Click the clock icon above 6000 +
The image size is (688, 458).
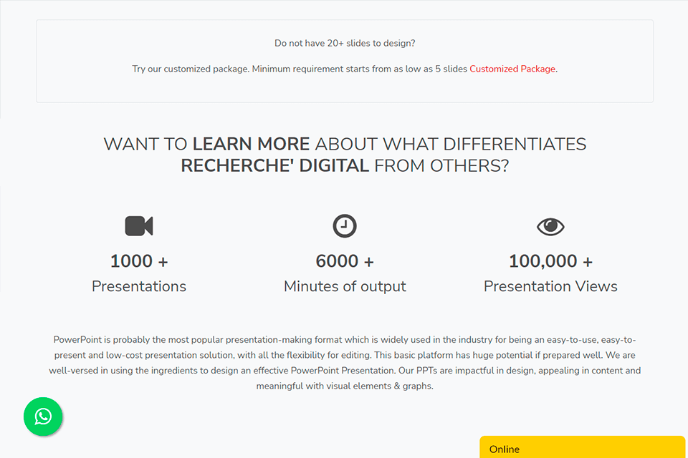345,226
